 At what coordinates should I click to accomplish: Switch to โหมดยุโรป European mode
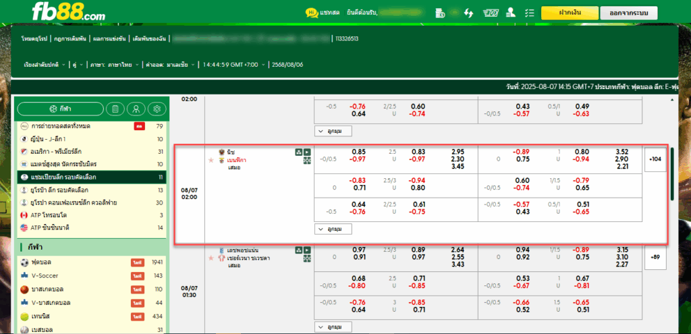(34, 38)
